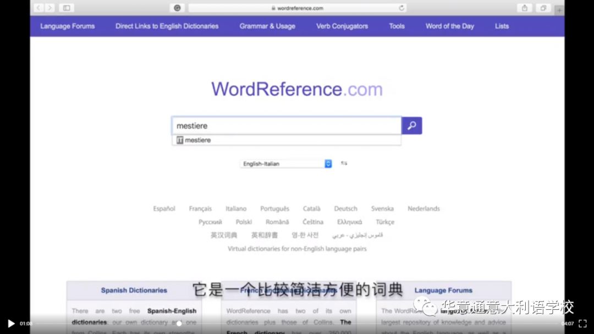Open the English-Italian dictionary dropdown
This screenshot has height=334, width=594.
pyautogui.click(x=286, y=164)
